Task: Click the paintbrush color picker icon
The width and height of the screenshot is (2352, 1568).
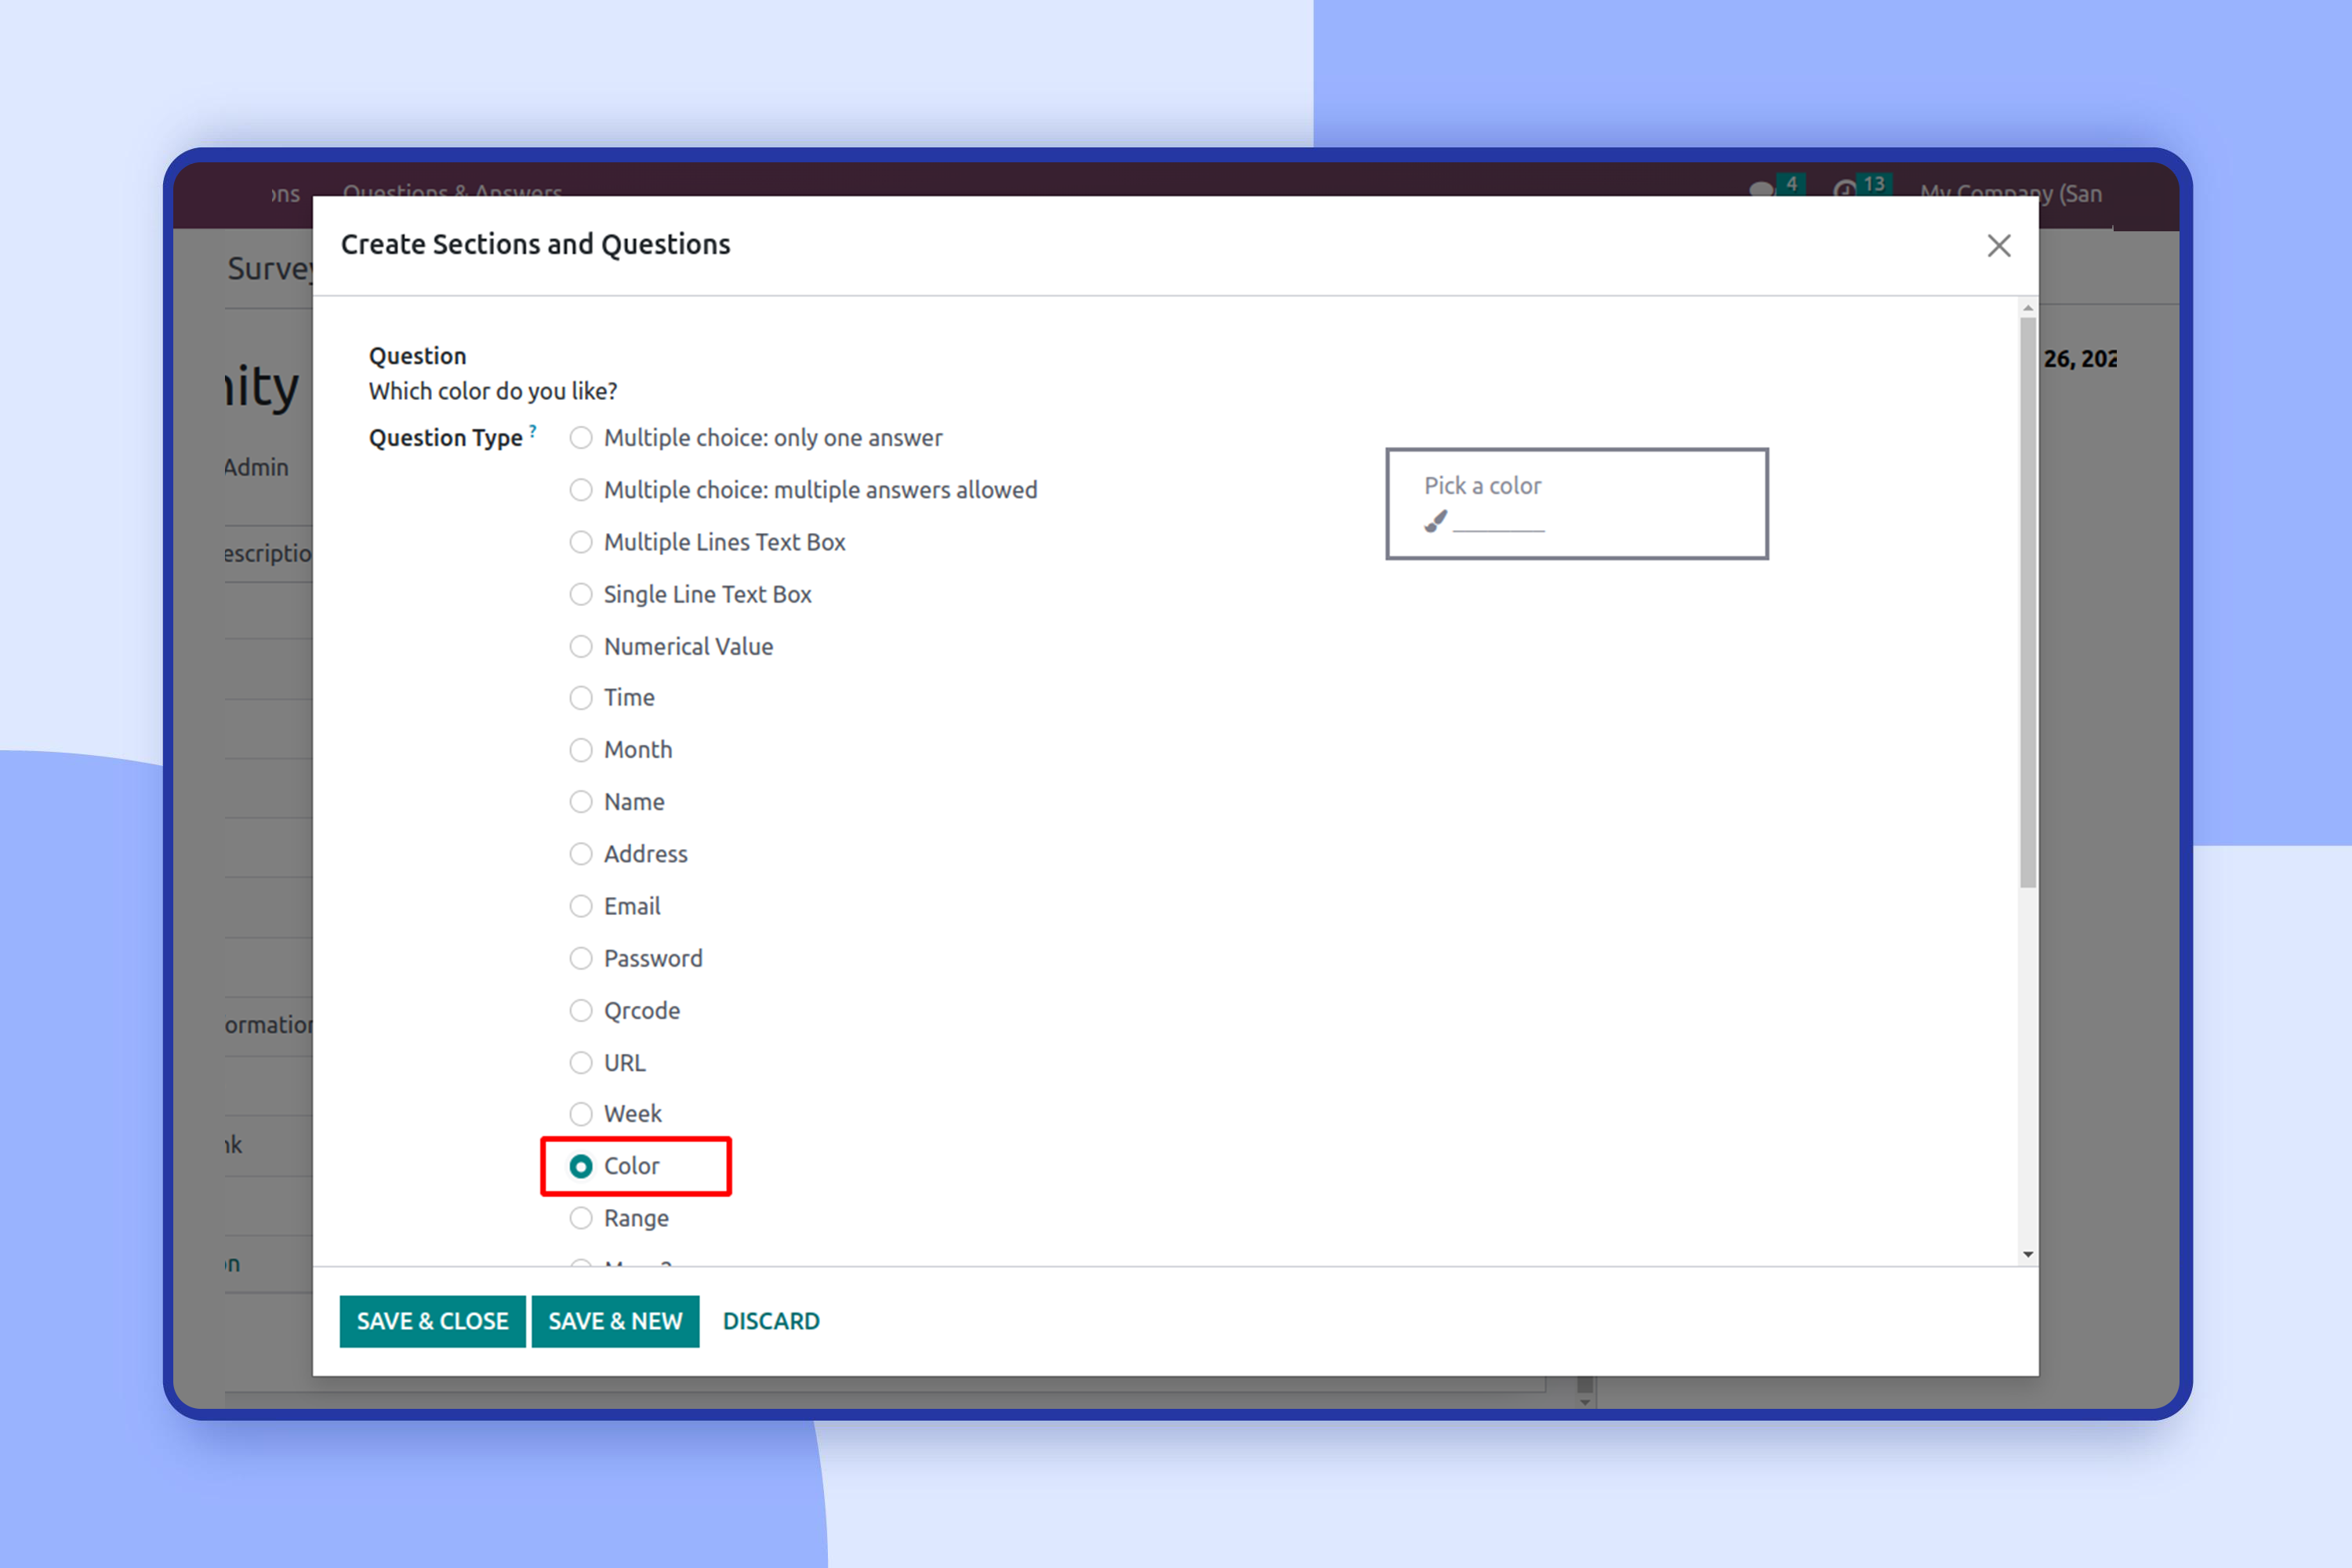Action: pyautogui.click(x=1436, y=521)
